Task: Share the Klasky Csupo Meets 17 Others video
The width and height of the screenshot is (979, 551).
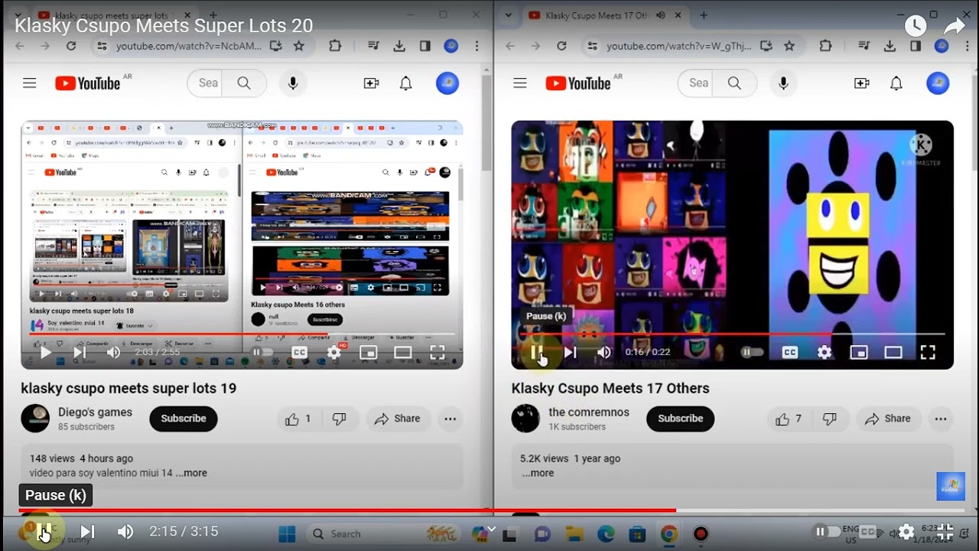Action: [887, 419]
